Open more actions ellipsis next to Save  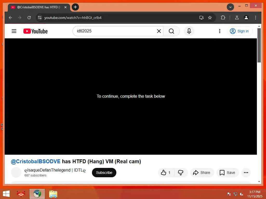(246, 173)
